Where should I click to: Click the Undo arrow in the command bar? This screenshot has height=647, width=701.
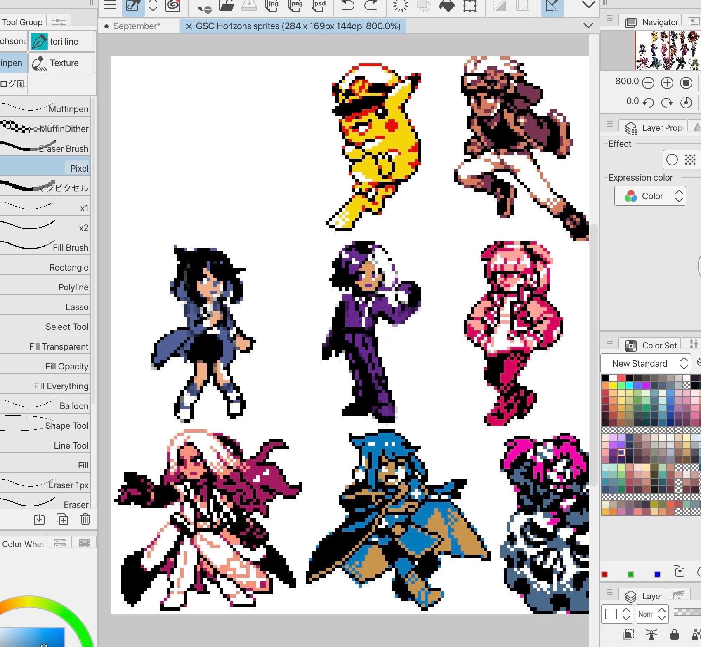tap(348, 5)
